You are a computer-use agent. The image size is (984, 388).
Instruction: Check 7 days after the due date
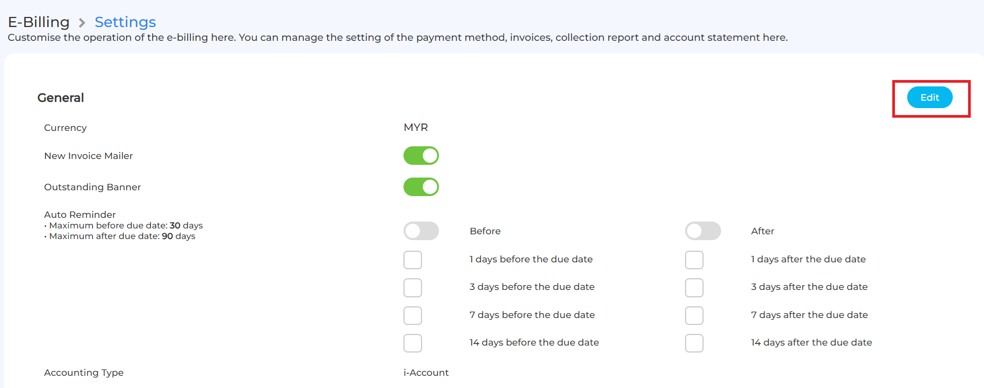694,315
